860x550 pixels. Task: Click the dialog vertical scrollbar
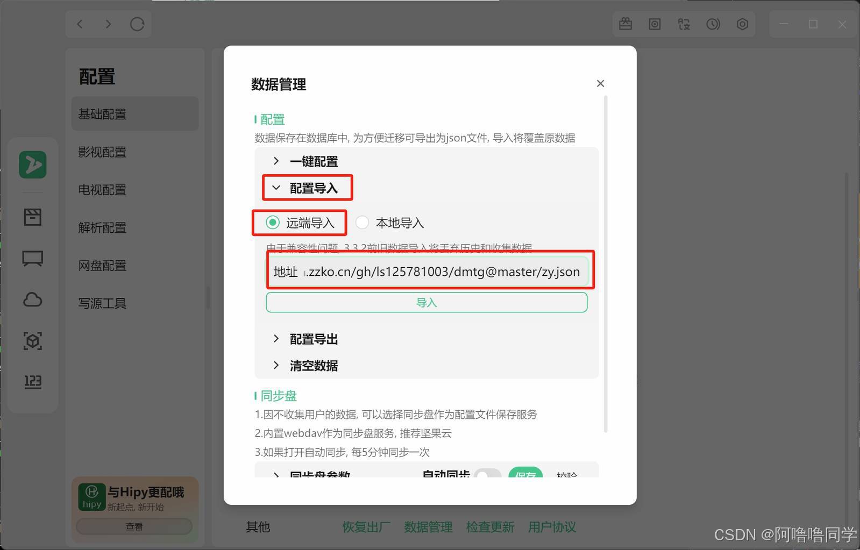coord(606,263)
